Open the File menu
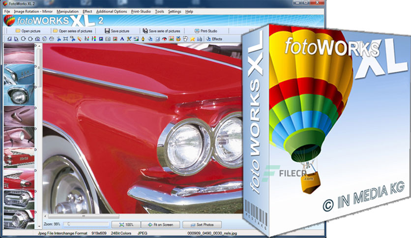This screenshot has height=238, width=411. click(x=7, y=11)
